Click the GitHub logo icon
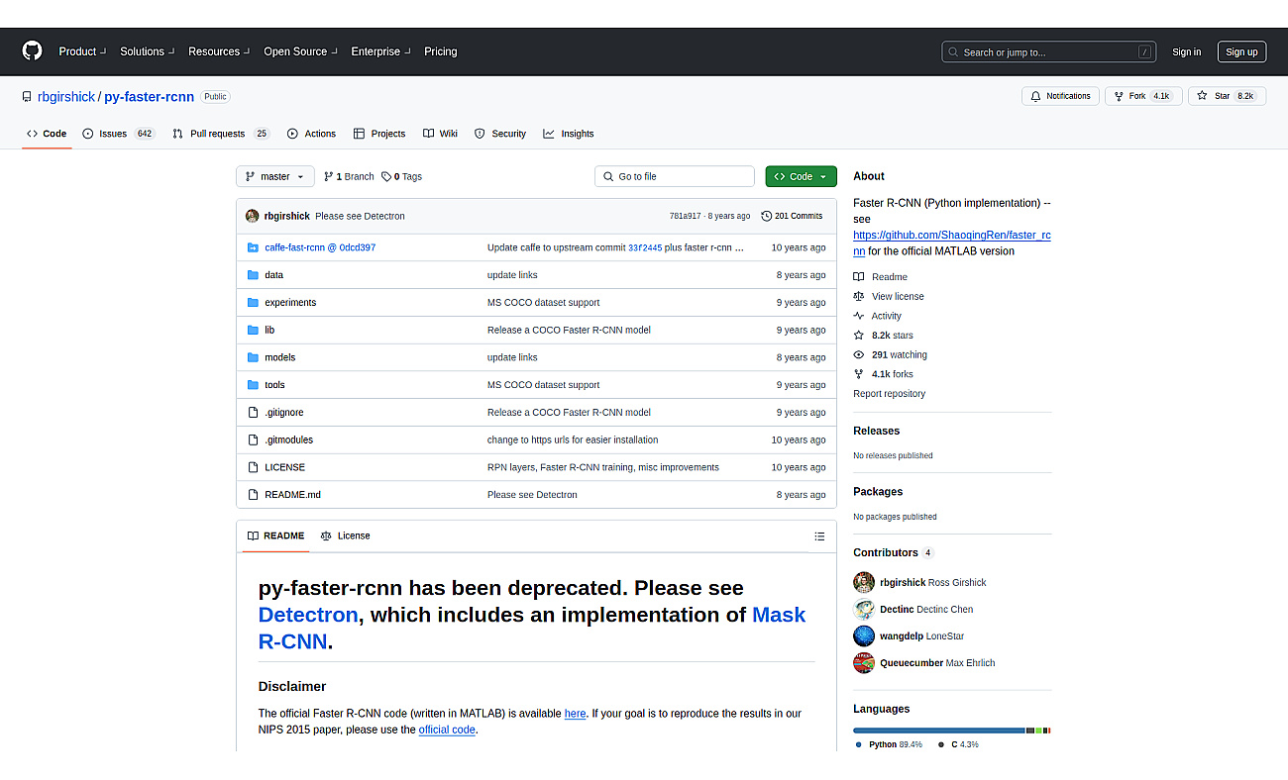Image resolution: width=1288 pixels, height=780 pixels. click(x=33, y=51)
